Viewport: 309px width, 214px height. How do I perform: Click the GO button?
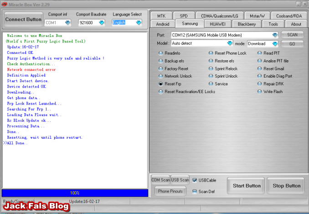coord(292,44)
